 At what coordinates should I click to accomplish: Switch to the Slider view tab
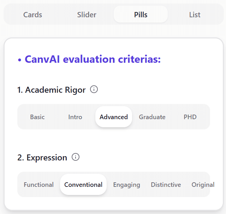(x=87, y=15)
